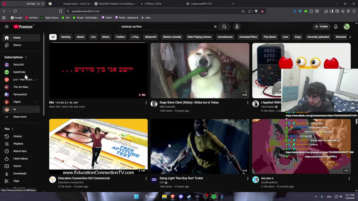Open File Explorer from the taskbar
Screen dimensions: 358x201
tap(164, 197)
